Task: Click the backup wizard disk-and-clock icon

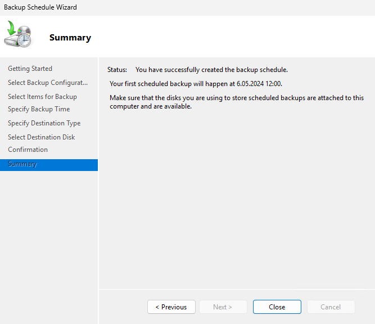Action: pos(18,35)
